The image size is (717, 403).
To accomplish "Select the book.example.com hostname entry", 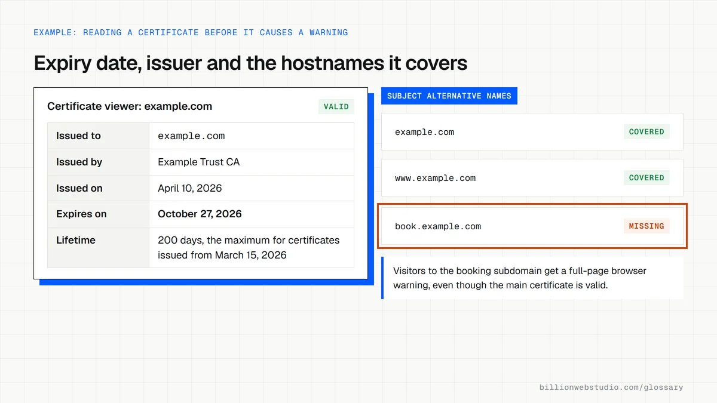I will click(438, 226).
